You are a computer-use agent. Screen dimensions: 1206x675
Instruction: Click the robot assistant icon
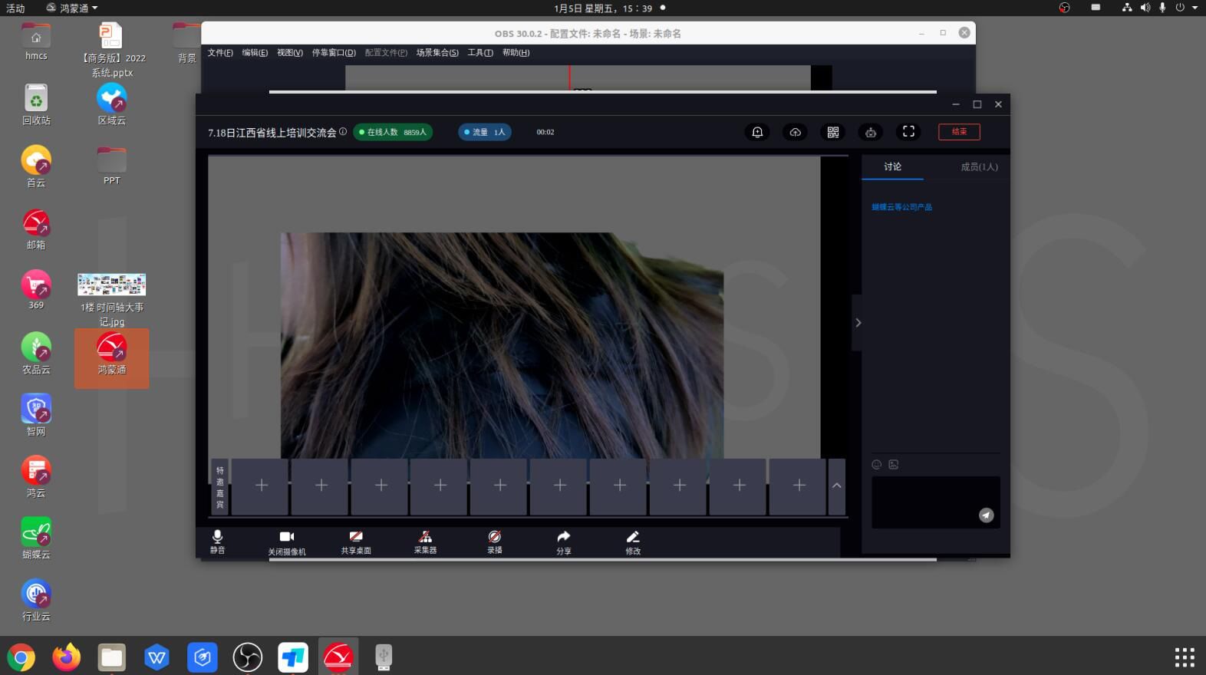871,132
